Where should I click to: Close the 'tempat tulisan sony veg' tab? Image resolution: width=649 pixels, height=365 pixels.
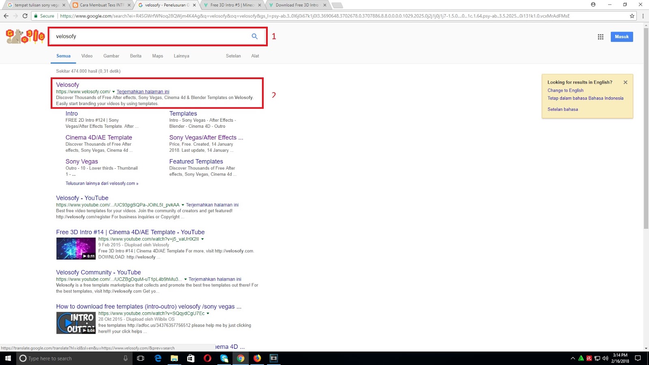coord(64,5)
